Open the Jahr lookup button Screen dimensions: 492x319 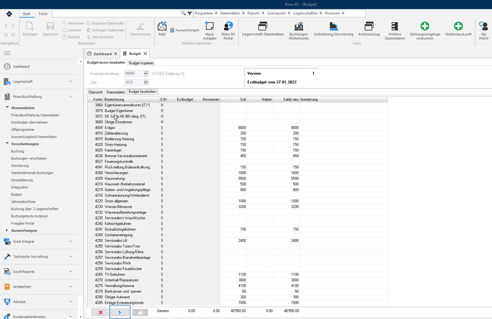tap(146, 82)
